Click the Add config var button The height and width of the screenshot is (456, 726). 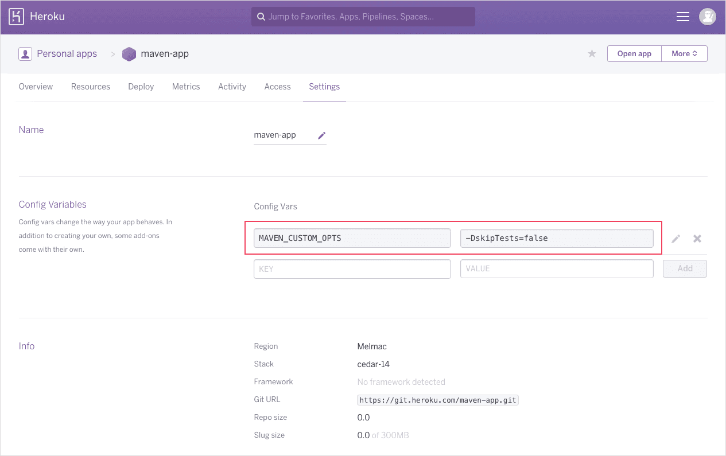(x=685, y=268)
